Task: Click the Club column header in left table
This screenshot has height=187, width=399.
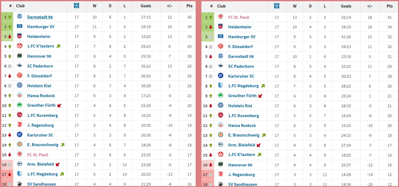Action: (20, 6)
